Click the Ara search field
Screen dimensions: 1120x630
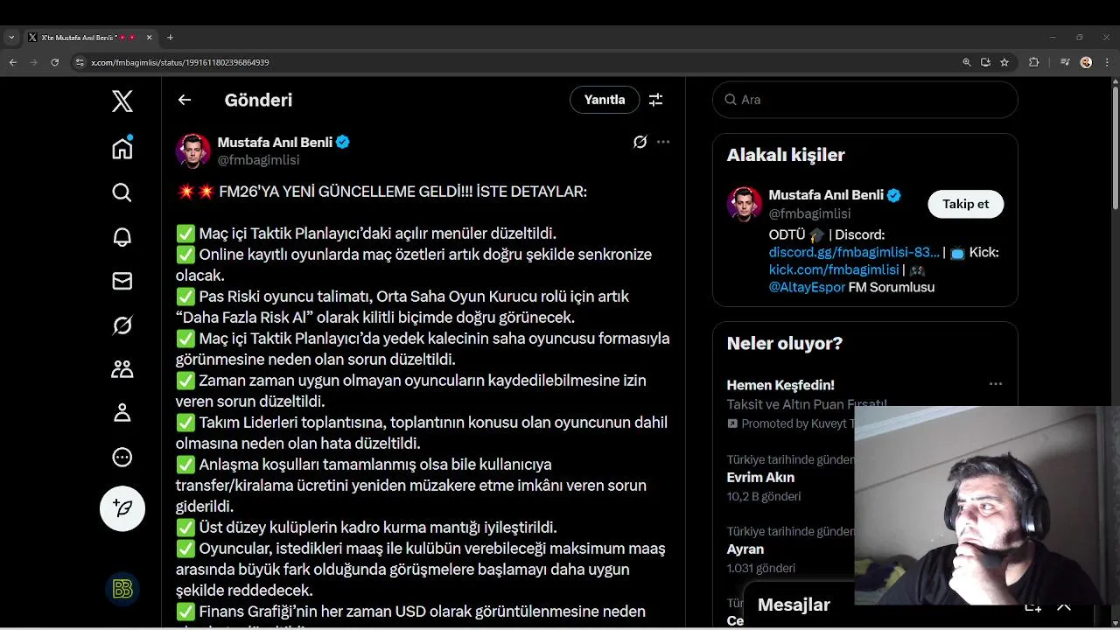click(865, 100)
